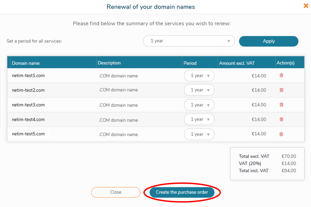Click the Period column header

190,63
